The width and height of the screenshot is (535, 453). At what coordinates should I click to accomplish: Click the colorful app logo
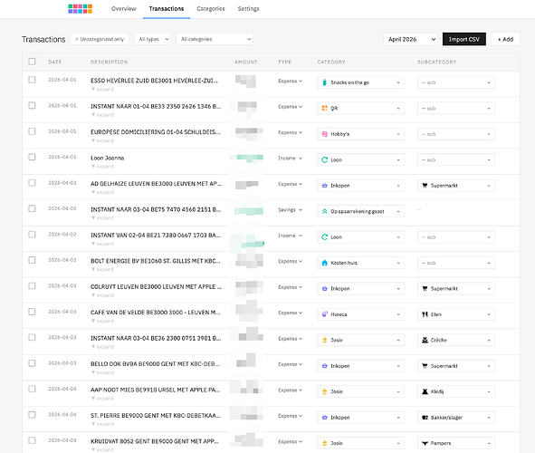tap(81, 8)
